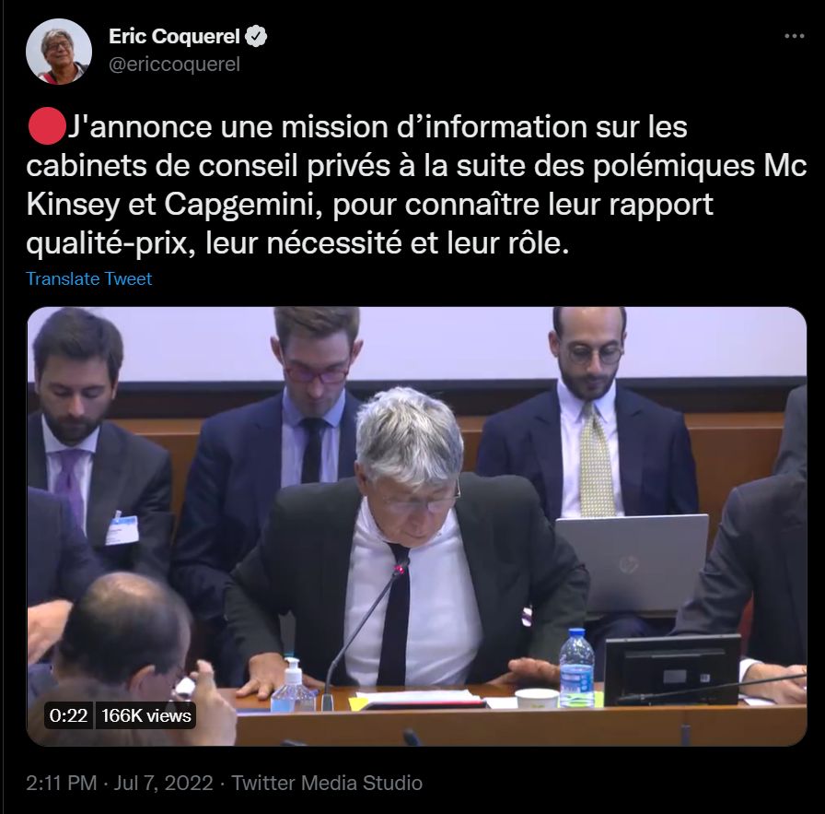The width and height of the screenshot is (825, 814).
Task: Click the verified badge next to Eric Coquerel
Action: pyautogui.click(x=256, y=36)
